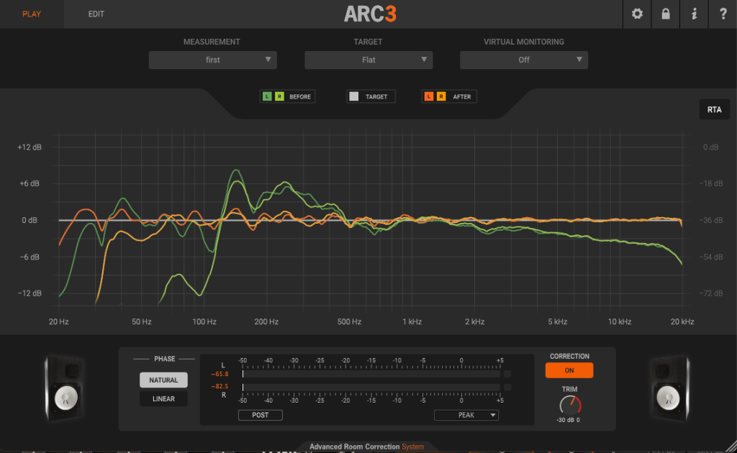Click the right speaker monitor image
737x453 pixels.
pos(671,389)
